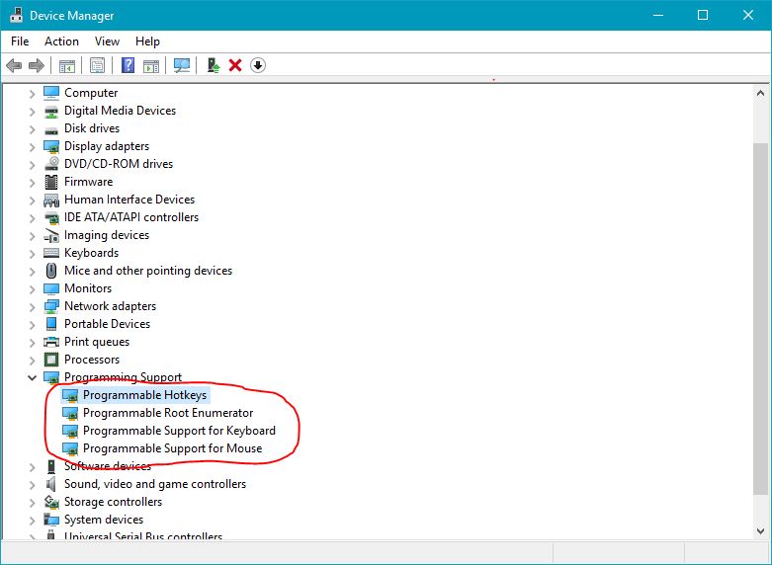Expand the Software devices node
The width and height of the screenshot is (772, 565).
(32, 466)
